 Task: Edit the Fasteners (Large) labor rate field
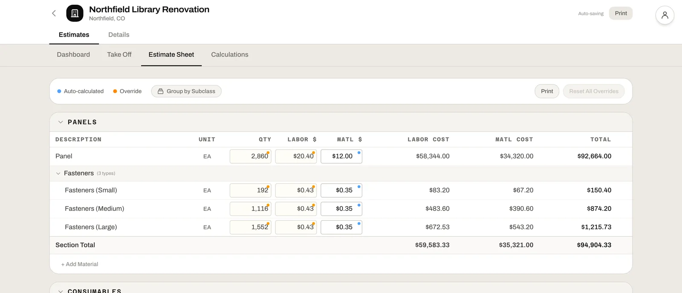point(296,227)
